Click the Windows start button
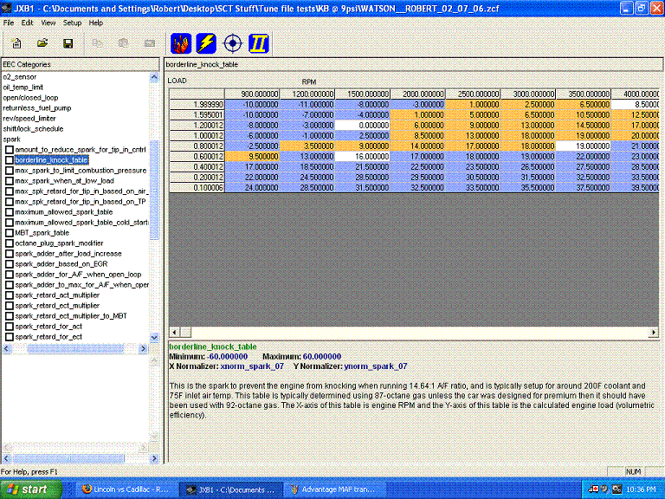 pos(31,489)
